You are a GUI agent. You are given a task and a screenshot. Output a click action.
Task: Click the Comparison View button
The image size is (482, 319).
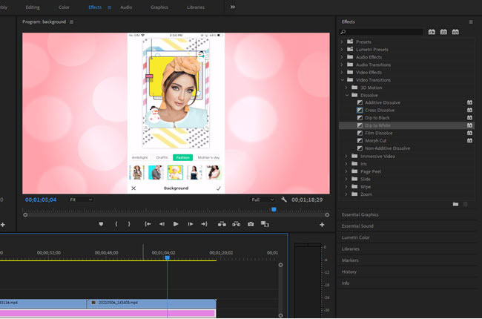click(265, 224)
